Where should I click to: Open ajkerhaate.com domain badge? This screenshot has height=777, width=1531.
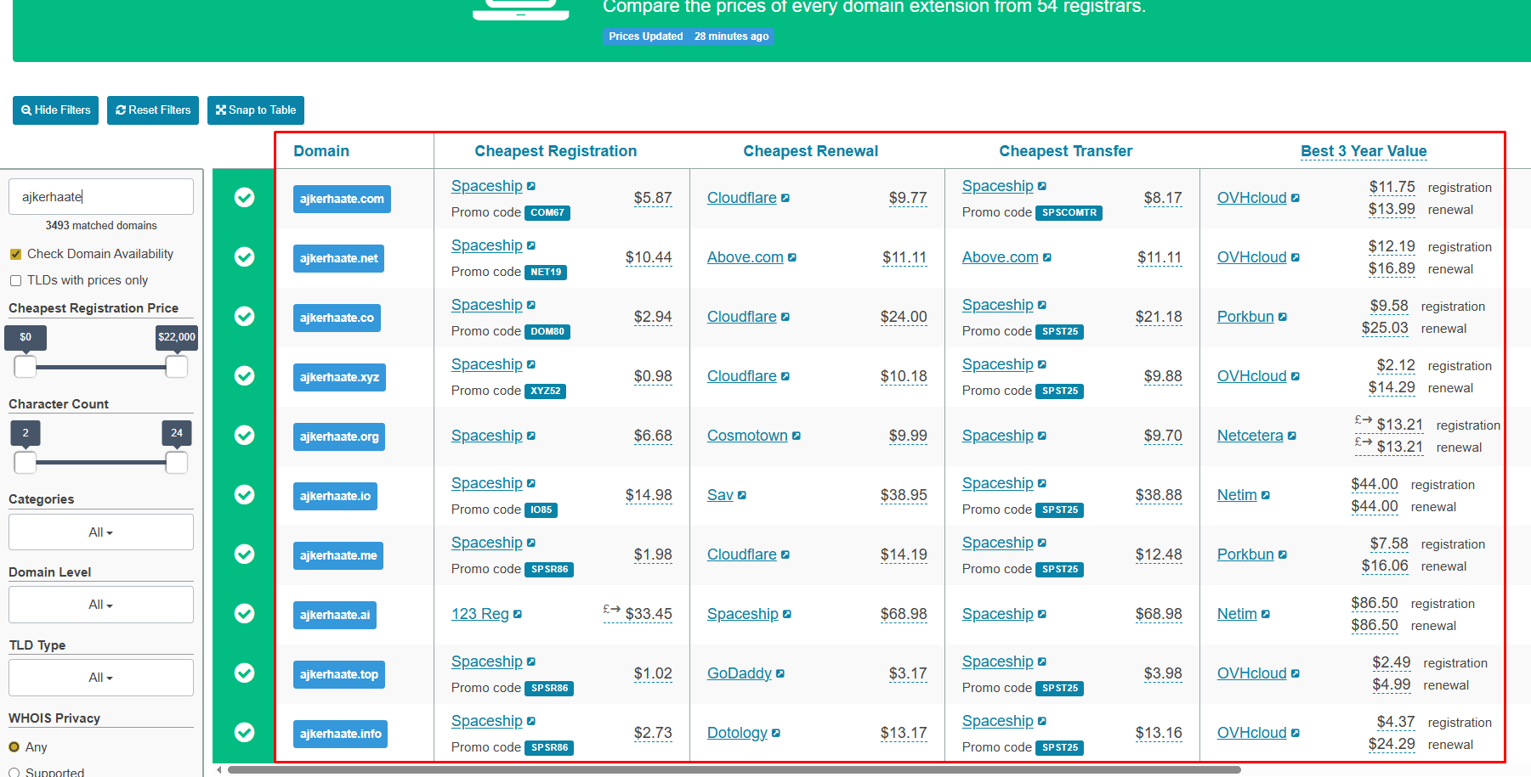[x=342, y=199]
